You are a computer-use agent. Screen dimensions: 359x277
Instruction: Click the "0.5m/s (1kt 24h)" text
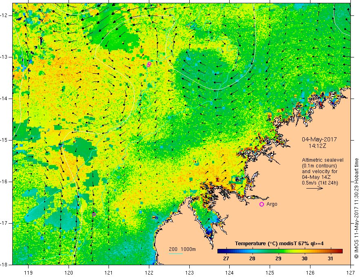point(320,183)
